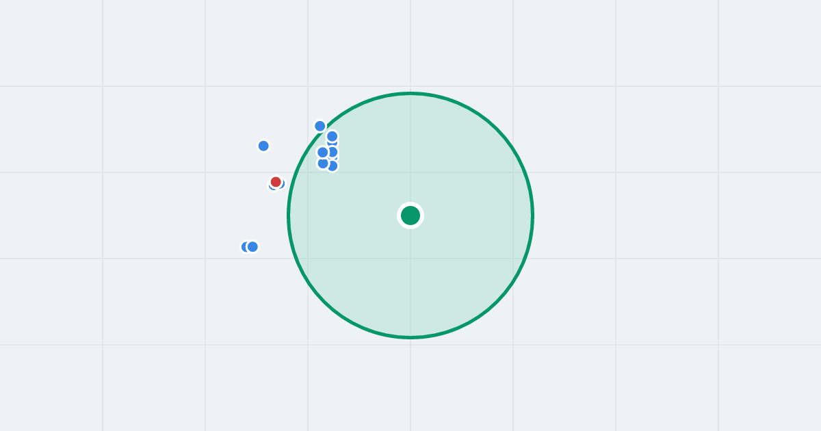The height and width of the screenshot is (431, 821).
Task: Click the middle-left blue marker in the cluster
Action: pyautogui.click(x=323, y=152)
